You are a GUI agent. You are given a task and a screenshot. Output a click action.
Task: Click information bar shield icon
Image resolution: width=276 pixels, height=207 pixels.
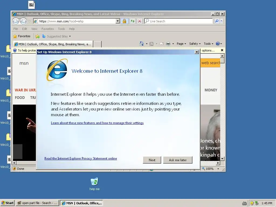coord(15,50)
